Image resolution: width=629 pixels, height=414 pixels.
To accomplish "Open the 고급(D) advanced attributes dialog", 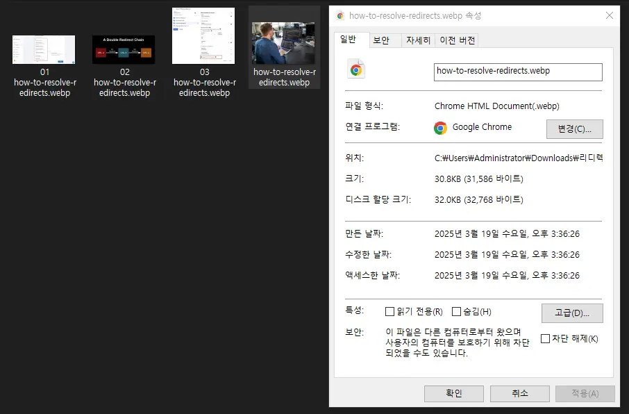I will (572, 313).
